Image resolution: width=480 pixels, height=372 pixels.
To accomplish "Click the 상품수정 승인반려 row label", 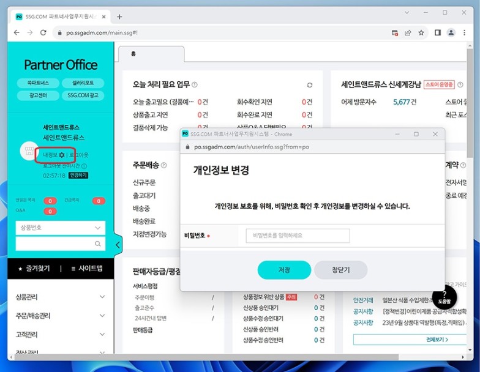I will pos(263,340).
